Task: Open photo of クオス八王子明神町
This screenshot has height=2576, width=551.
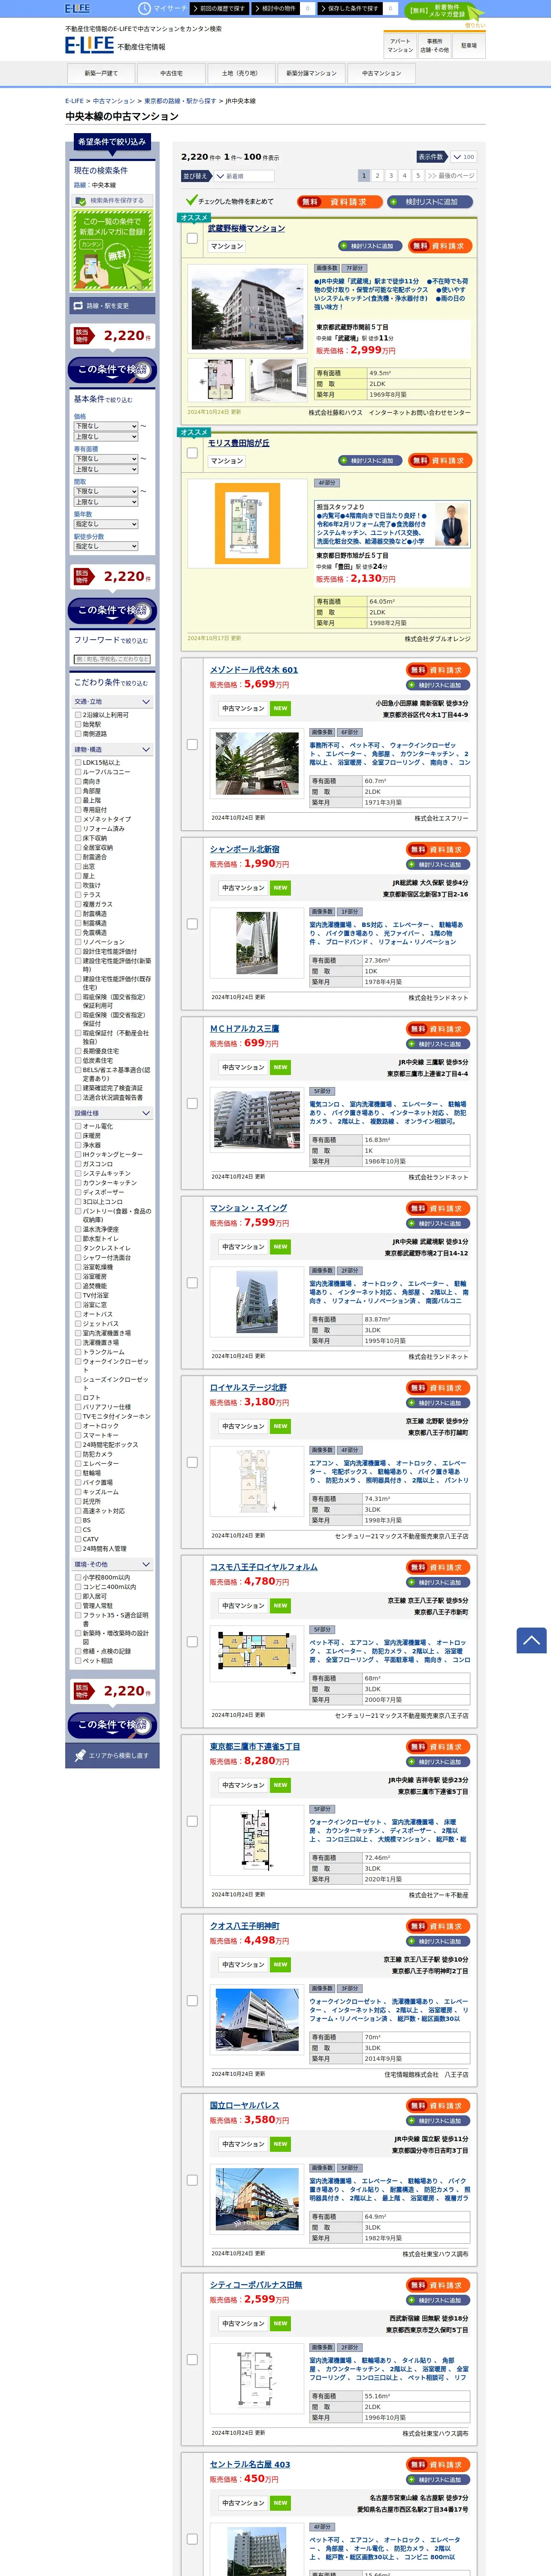Action: [x=257, y=2020]
